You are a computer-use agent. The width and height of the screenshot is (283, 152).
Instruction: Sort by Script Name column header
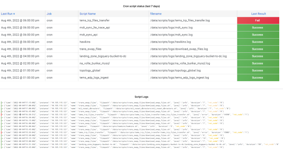(87, 13)
